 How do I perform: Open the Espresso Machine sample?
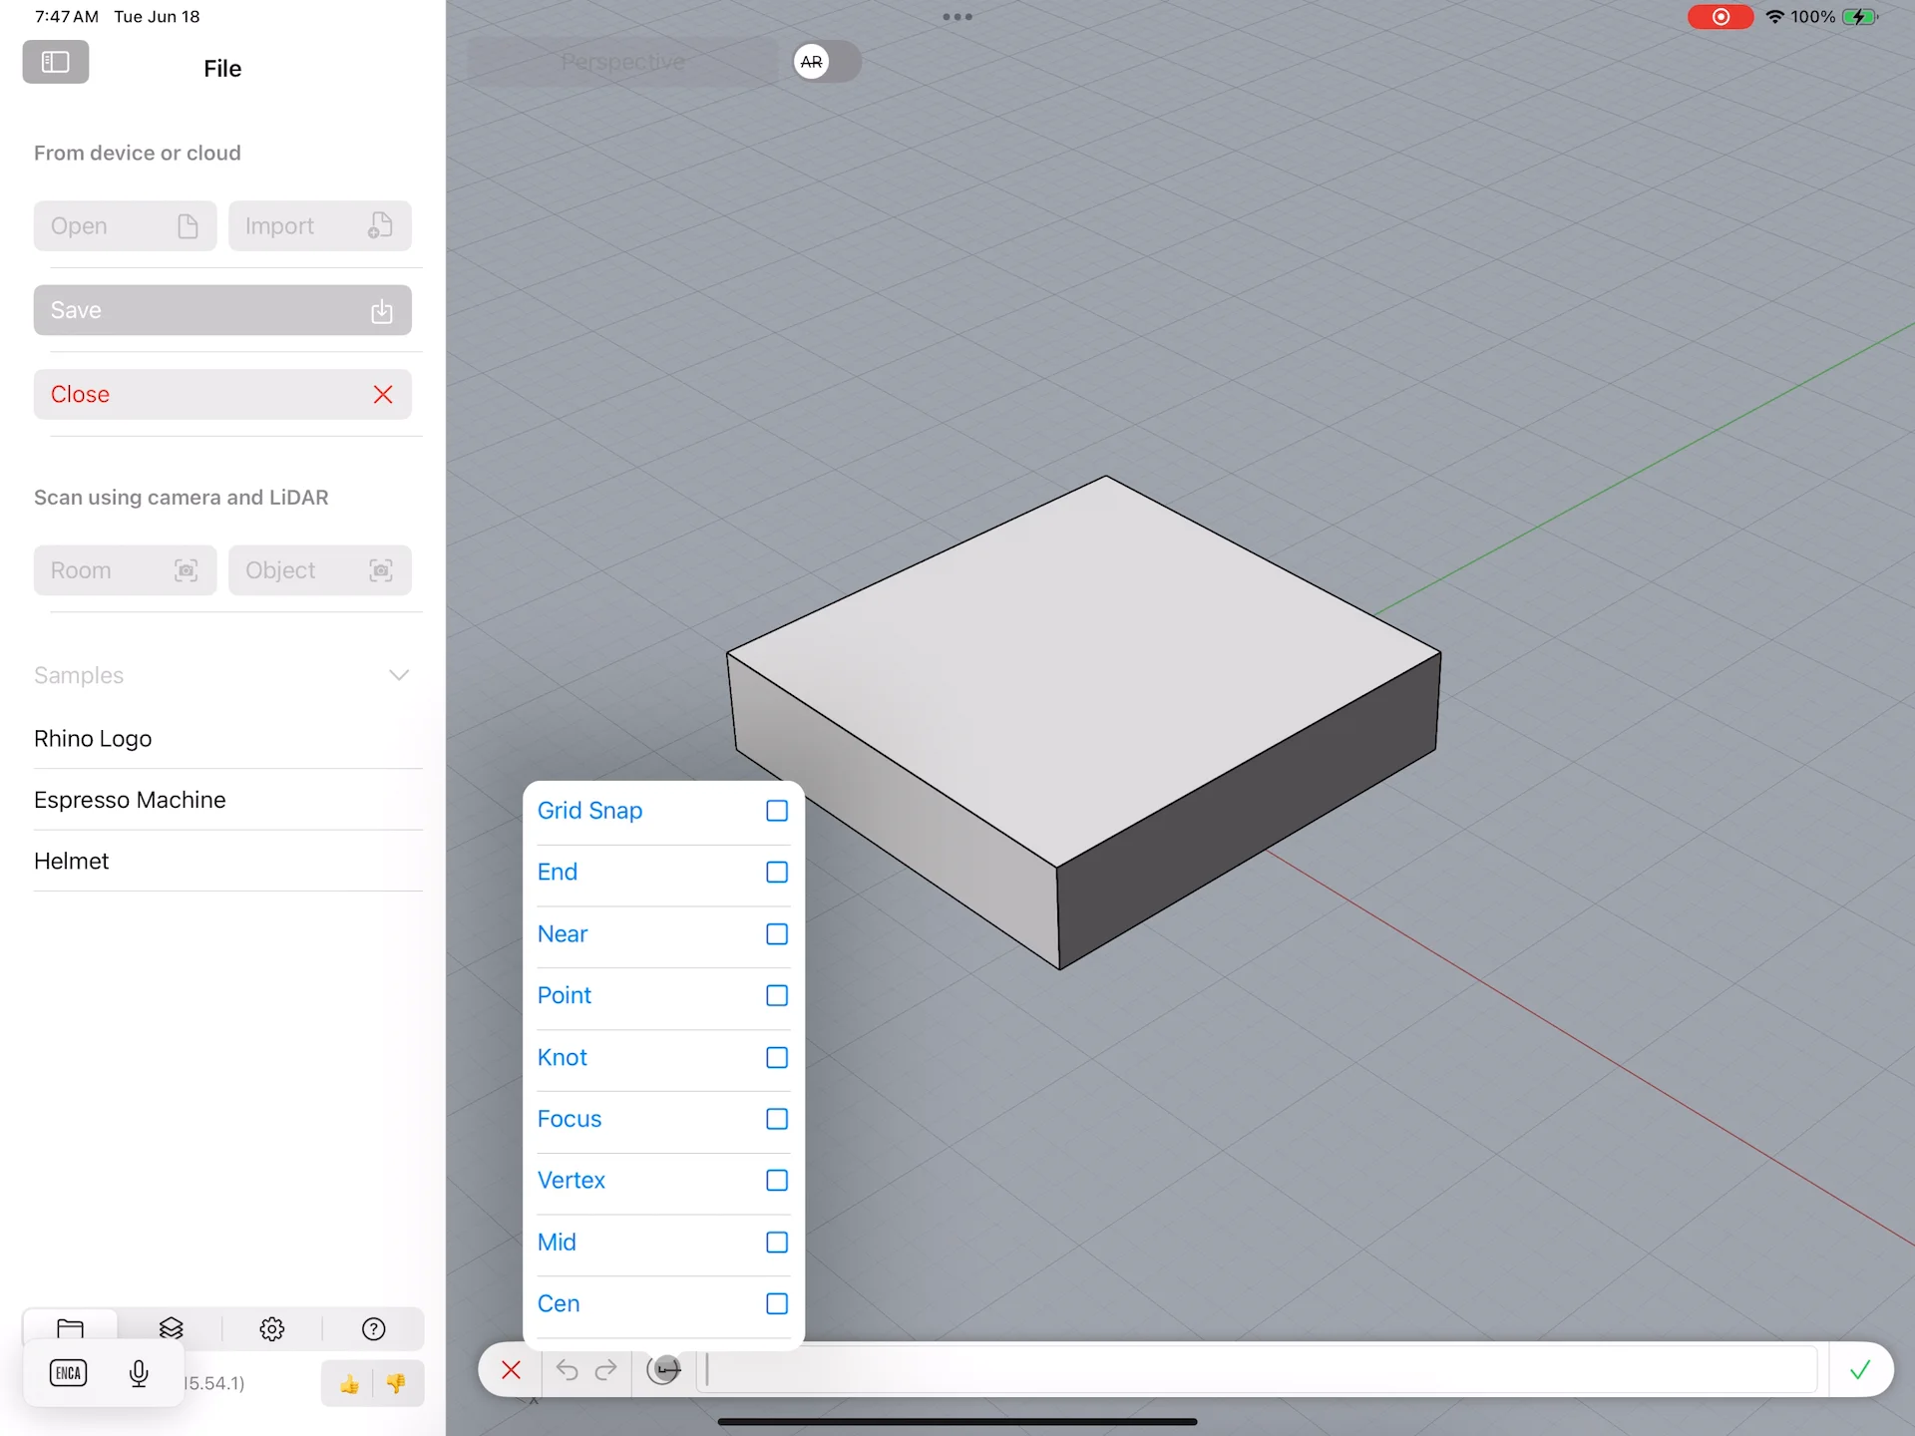point(130,800)
